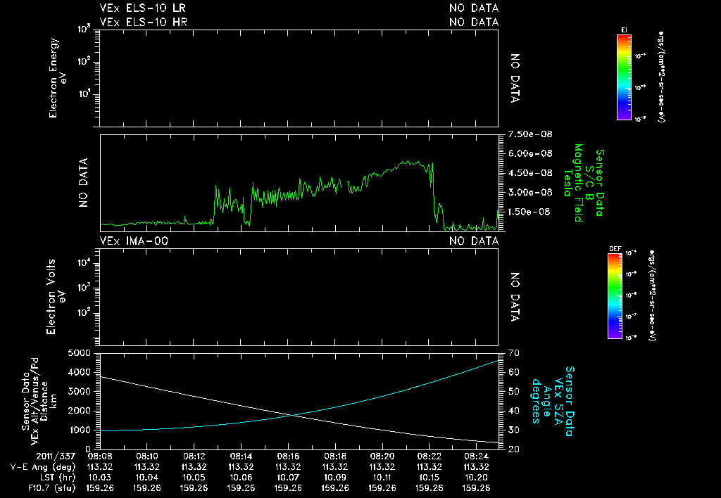The image size is (721, 498).
Task: Click the '1000' altitude tick label
Action: [x=79, y=430]
